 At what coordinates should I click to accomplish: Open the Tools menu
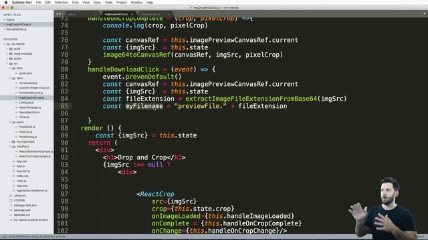(x=108, y=3)
